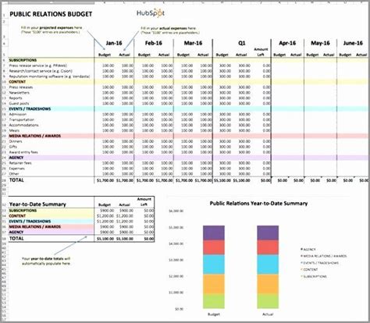Click the AGENCY legend entry in chart

pyautogui.click(x=308, y=250)
